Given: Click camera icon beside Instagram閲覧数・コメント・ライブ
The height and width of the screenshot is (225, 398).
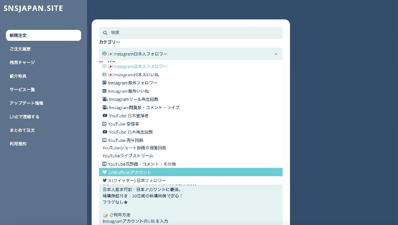Looking at the screenshot, I should 105,107.
